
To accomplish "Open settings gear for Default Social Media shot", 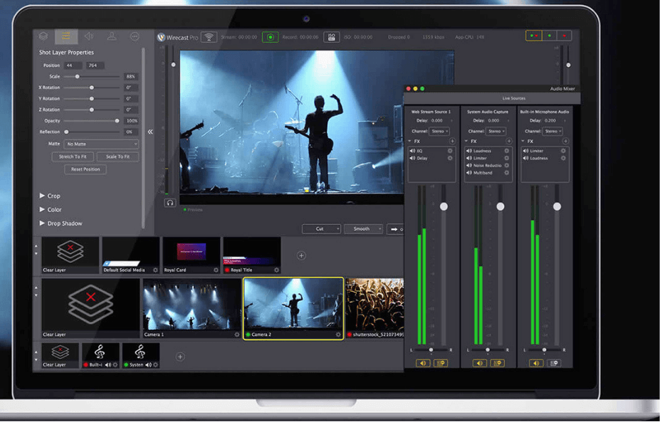I will [x=155, y=270].
